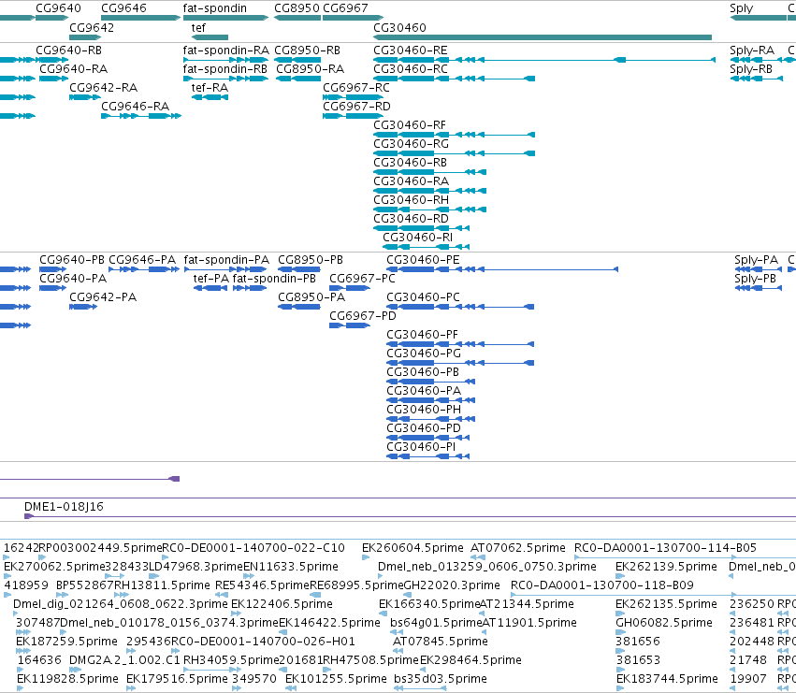Select transcript Sply-RA
Image resolution: width=796 pixels, height=693 pixels.
pos(752,51)
